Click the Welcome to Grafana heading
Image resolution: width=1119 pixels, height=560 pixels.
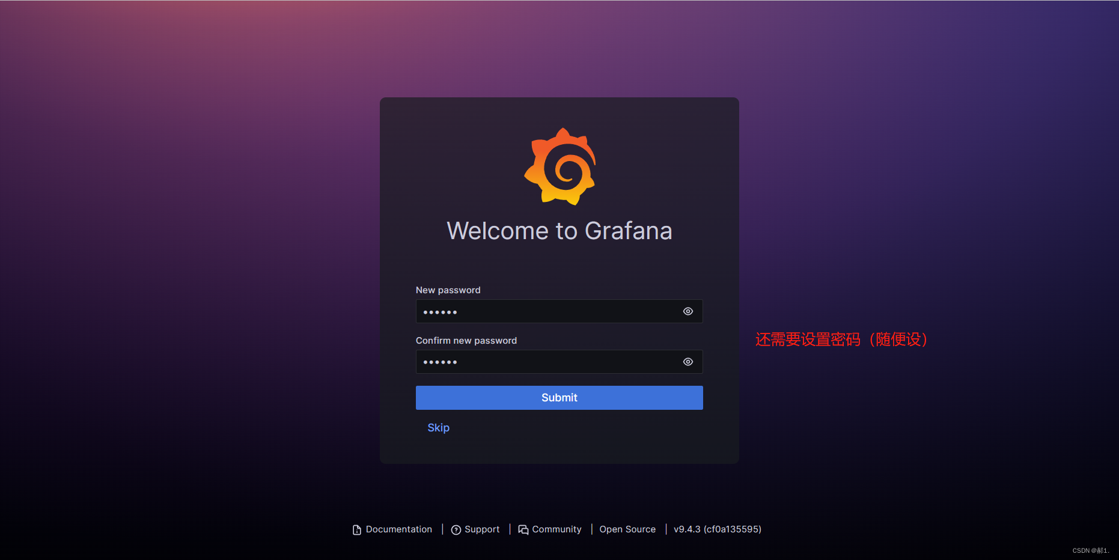click(559, 231)
